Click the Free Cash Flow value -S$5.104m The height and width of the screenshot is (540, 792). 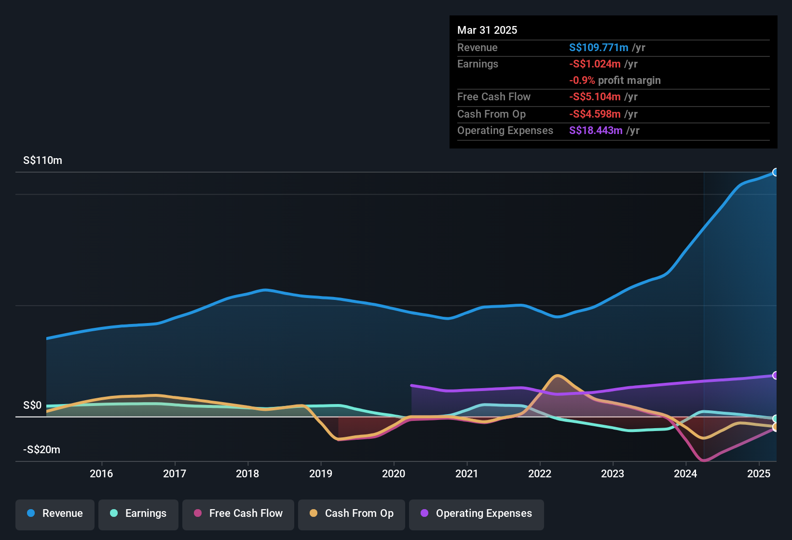(595, 97)
